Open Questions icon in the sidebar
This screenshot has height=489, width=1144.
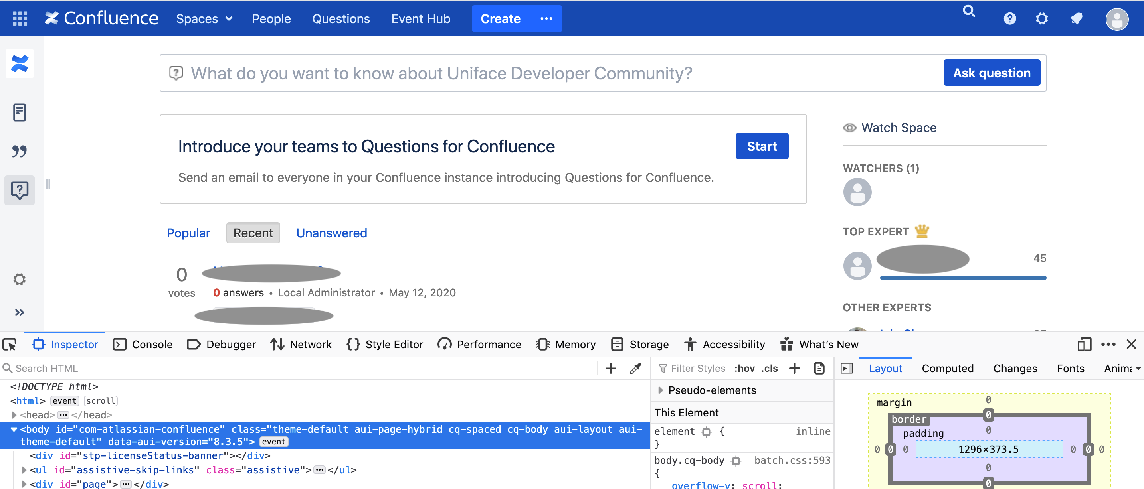pyautogui.click(x=20, y=190)
